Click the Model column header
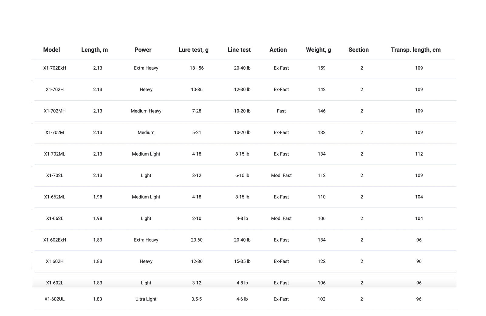486x316 pixels. [51, 50]
